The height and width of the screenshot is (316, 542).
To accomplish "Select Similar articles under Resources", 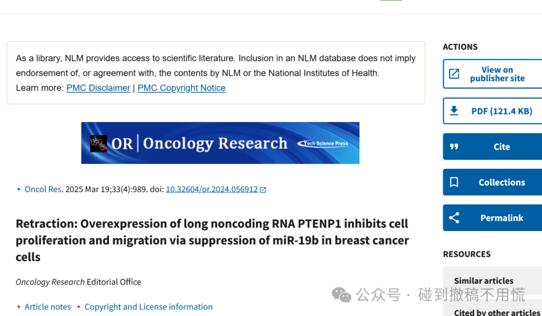I will 483,281.
